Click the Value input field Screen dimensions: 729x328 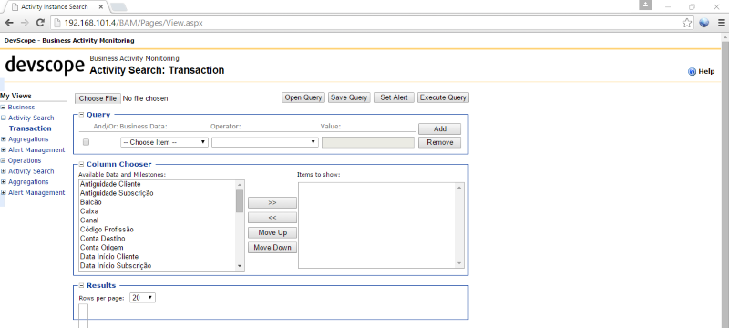point(368,142)
